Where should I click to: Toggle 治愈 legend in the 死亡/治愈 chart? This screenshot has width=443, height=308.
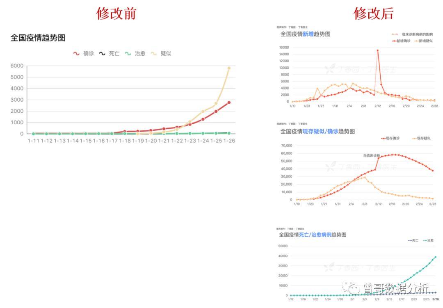click(428, 240)
